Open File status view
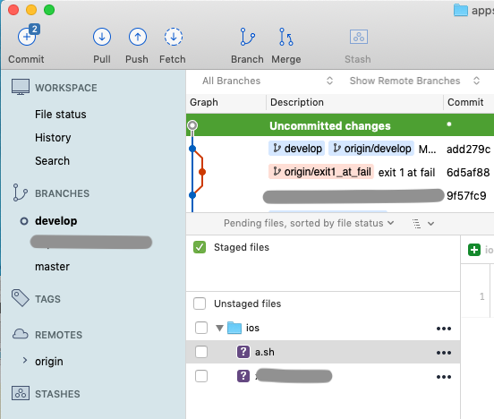The width and height of the screenshot is (494, 419). [x=61, y=114]
